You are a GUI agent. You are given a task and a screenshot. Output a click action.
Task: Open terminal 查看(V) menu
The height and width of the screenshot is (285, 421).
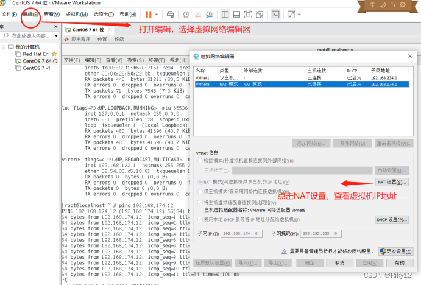coord(114,60)
